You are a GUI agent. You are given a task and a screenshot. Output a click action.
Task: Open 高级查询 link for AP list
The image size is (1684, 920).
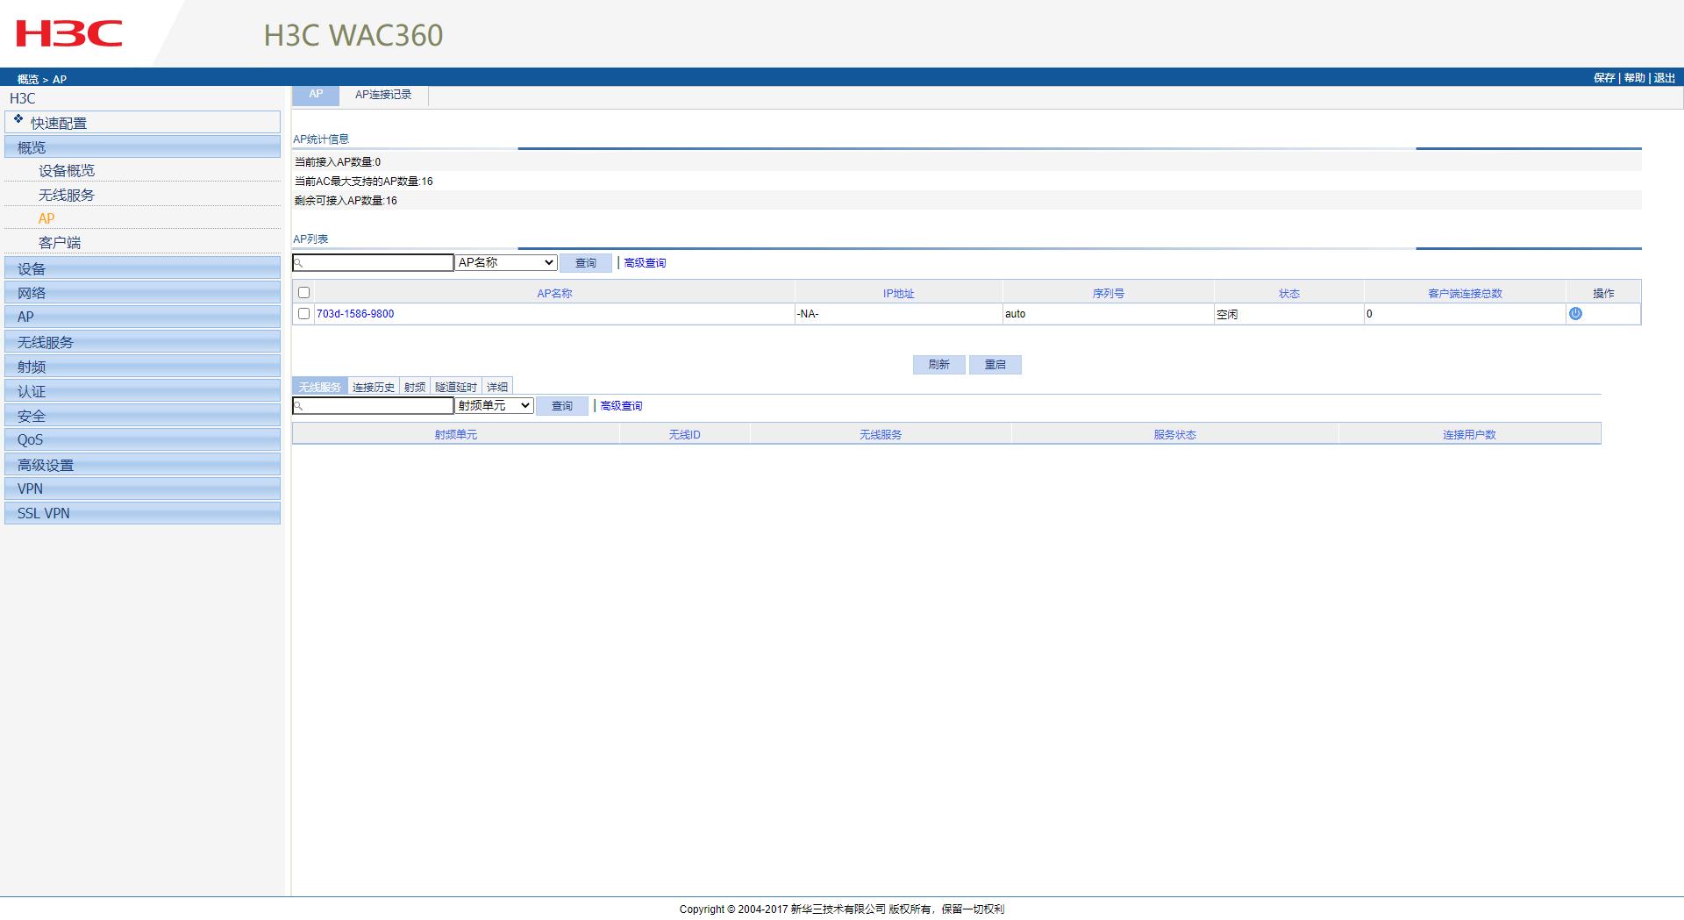click(x=645, y=263)
